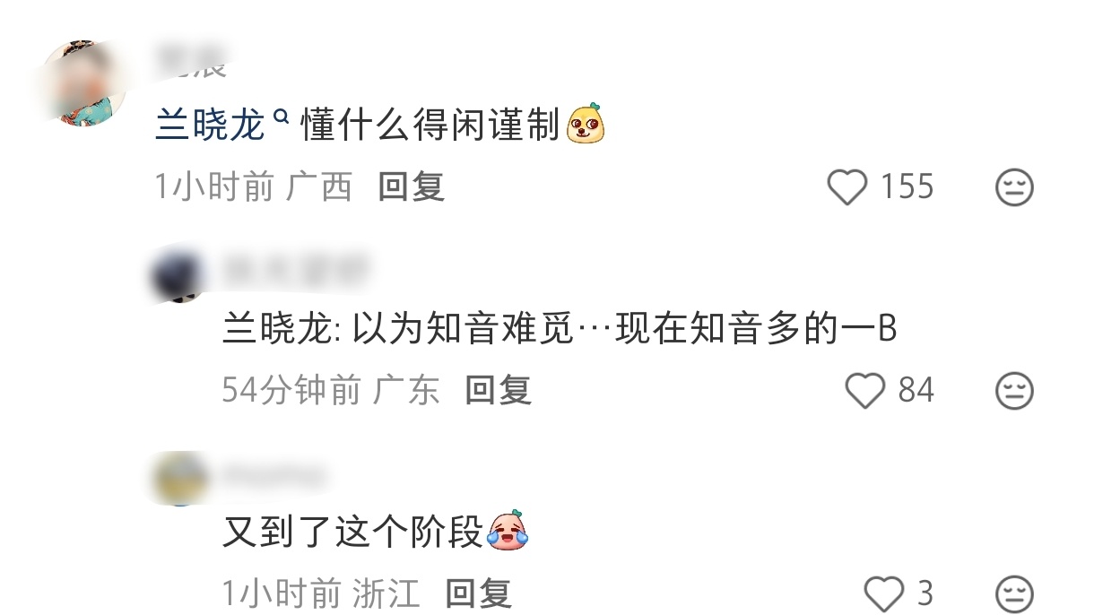Tap the crying-laughing emoji sticker
The width and height of the screenshot is (1094, 615).
point(508,530)
